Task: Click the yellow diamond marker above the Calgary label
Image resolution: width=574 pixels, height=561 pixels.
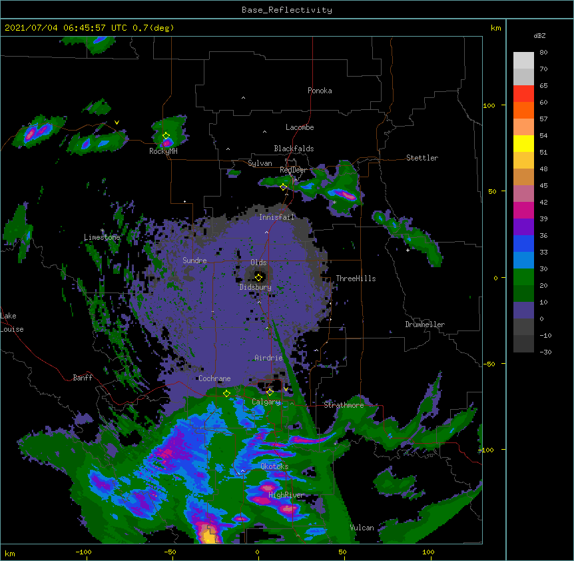Action: click(270, 392)
